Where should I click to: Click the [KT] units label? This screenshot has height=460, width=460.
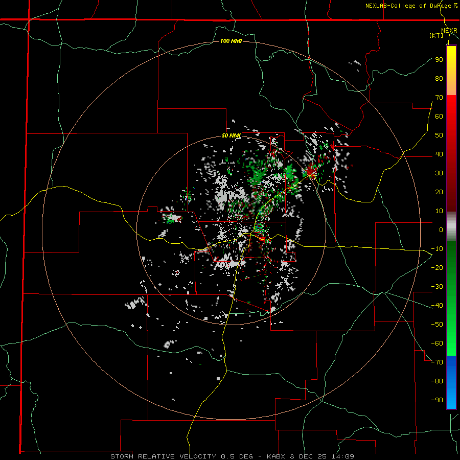pos(436,35)
